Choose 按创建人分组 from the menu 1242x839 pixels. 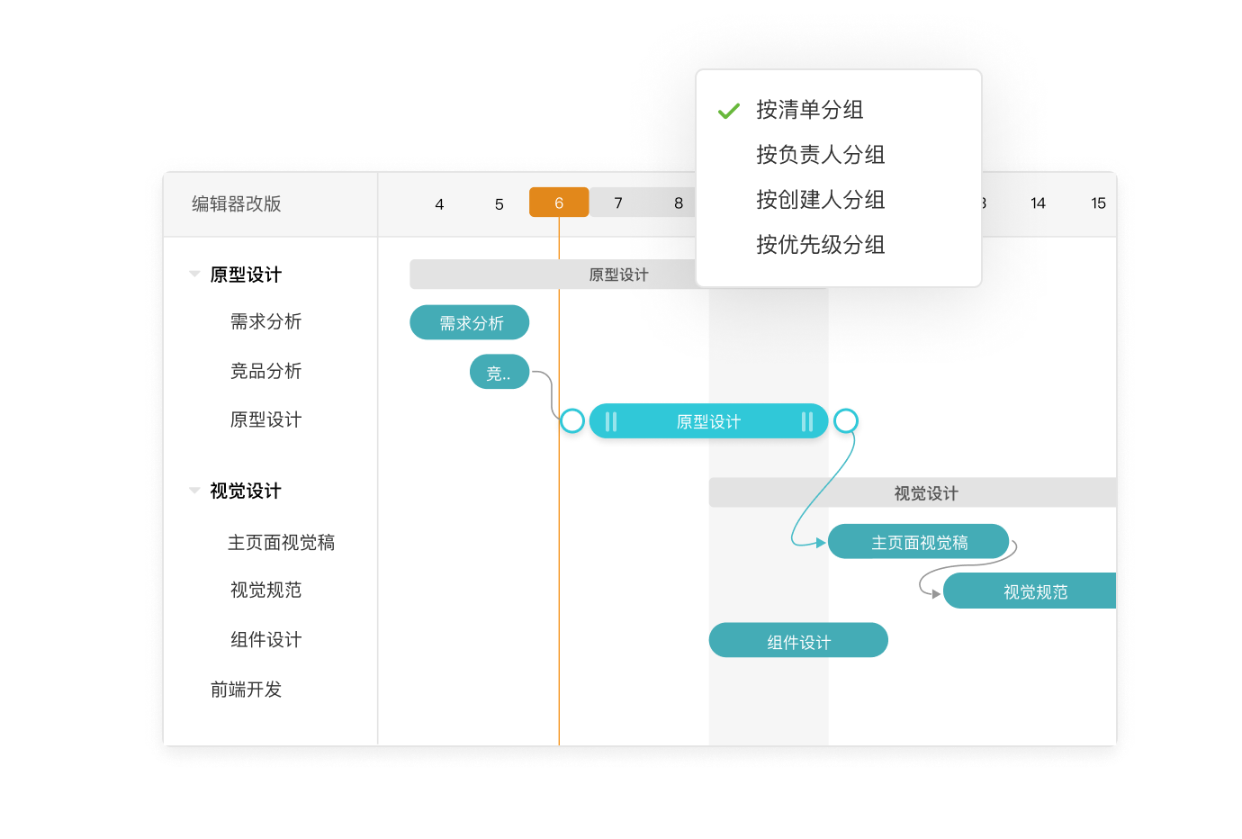pyautogui.click(x=820, y=200)
